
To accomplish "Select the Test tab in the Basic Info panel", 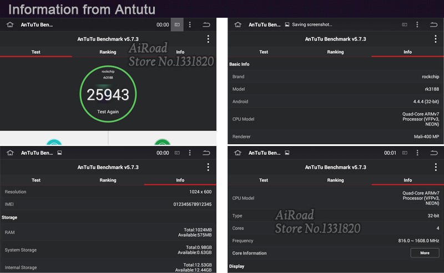I will (264, 52).
